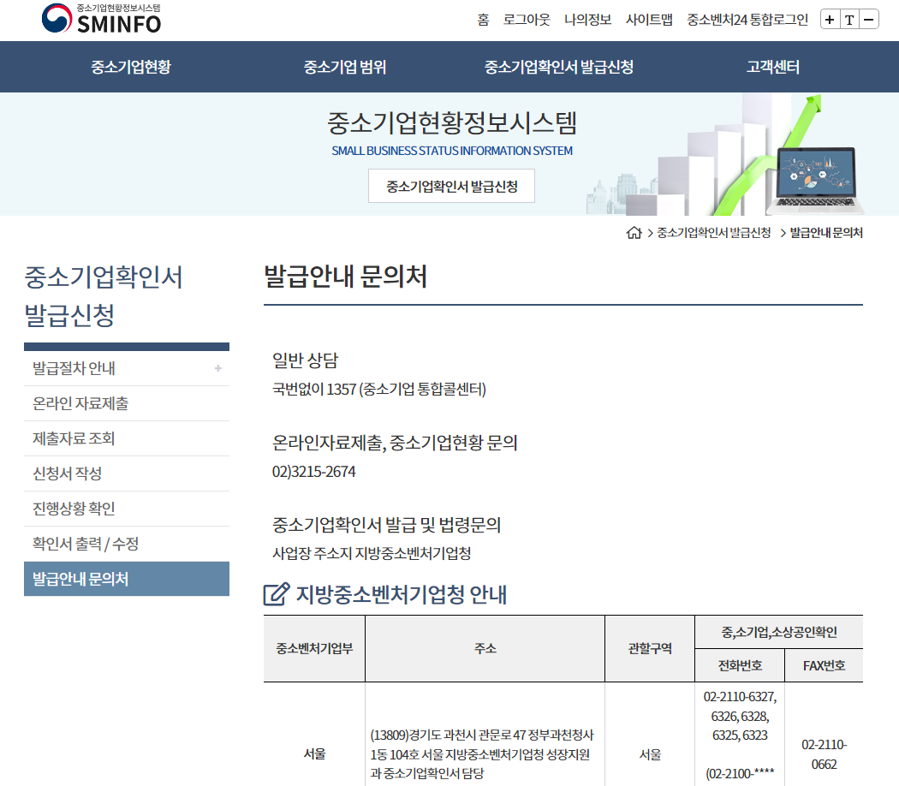Click the 로그아웃 link
This screenshot has height=786, width=899.
(526, 19)
